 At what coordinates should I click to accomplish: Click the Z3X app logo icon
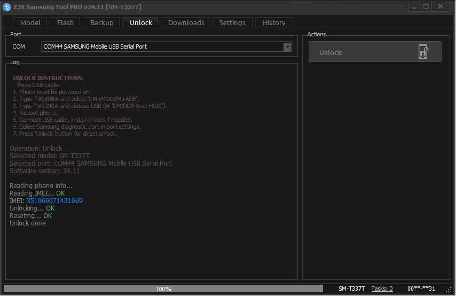click(7, 7)
